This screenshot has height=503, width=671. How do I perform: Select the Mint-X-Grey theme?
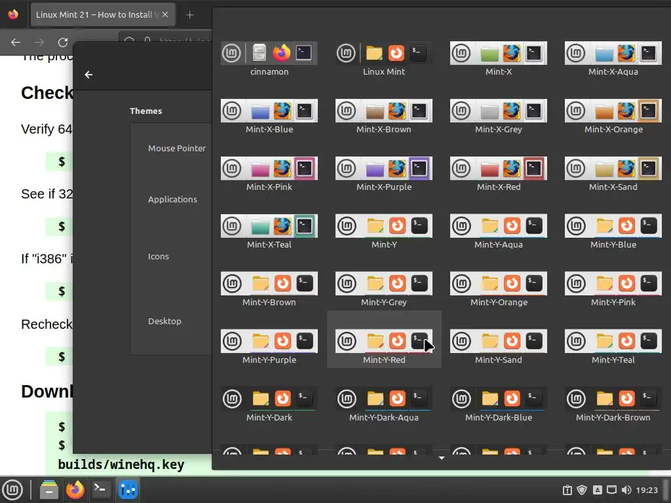pos(499,111)
